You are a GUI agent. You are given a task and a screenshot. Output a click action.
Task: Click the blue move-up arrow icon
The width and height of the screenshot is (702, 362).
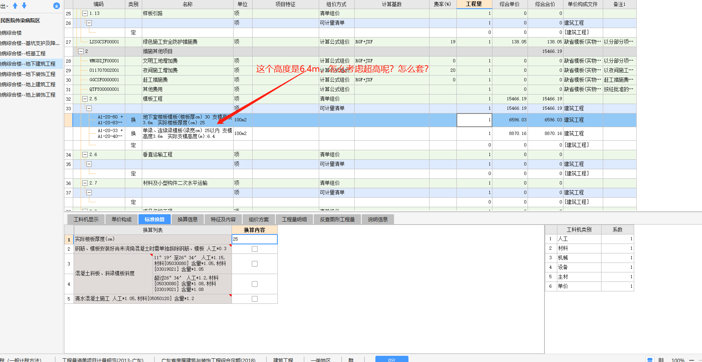(15, 5)
